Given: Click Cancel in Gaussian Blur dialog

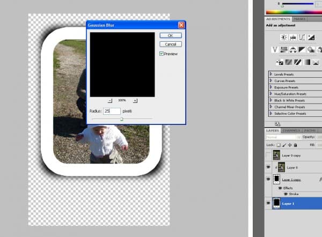Looking at the screenshot, I should coord(170,44).
